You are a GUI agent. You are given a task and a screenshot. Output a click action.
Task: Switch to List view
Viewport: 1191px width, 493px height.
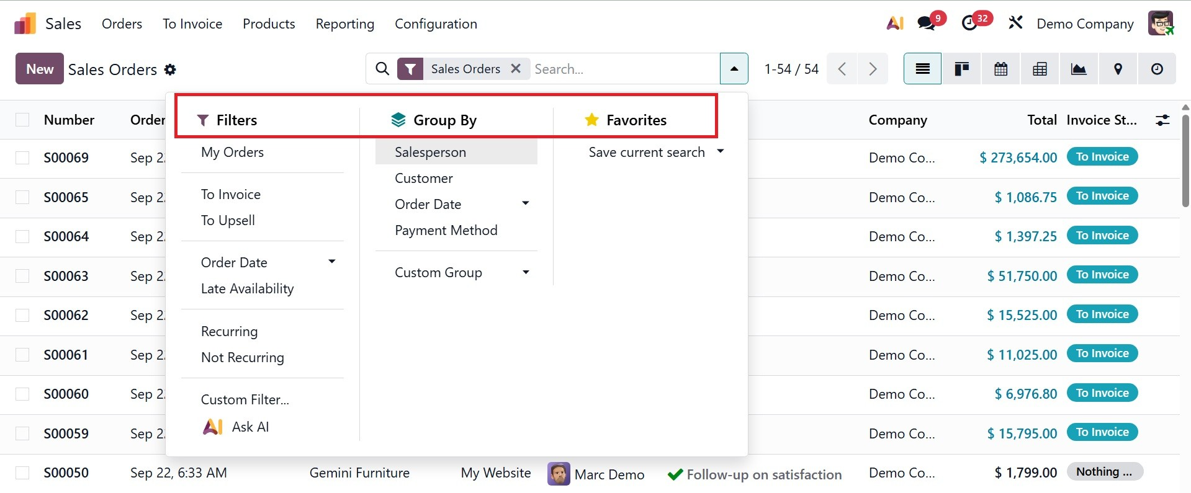coord(923,69)
